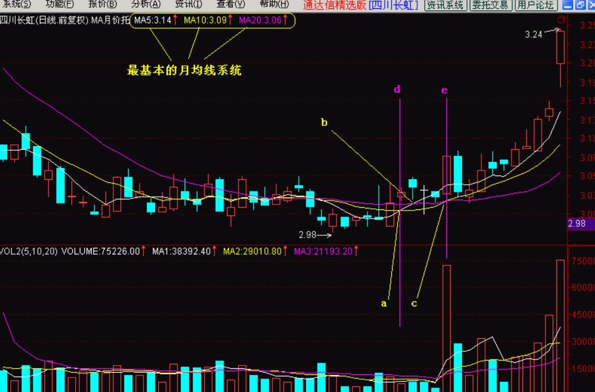Screen dimensions: 595x392
Task: Click the tallest red candle near 3.24
Action: point(560,47)
